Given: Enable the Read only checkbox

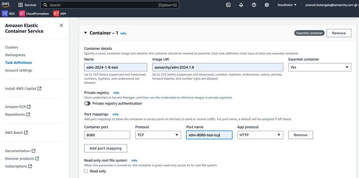Looking at the screenshot, I should click(x=86, y=171).
